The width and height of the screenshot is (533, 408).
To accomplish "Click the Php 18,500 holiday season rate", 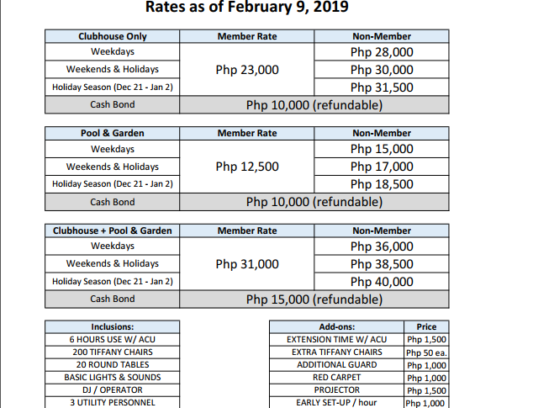I will point(382,184).
